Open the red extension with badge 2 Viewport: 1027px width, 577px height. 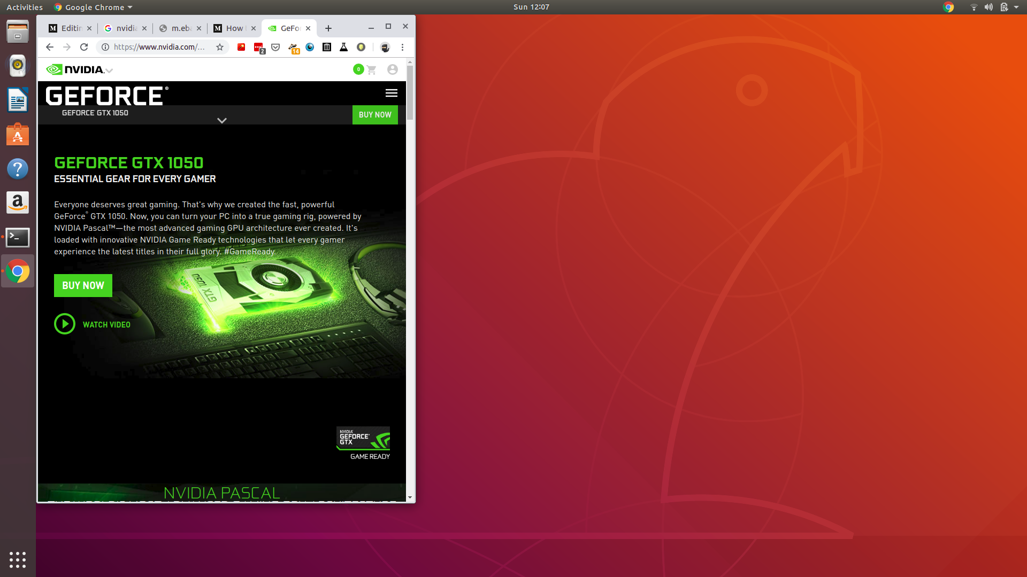pyautogui.click(x=259, y=48)
